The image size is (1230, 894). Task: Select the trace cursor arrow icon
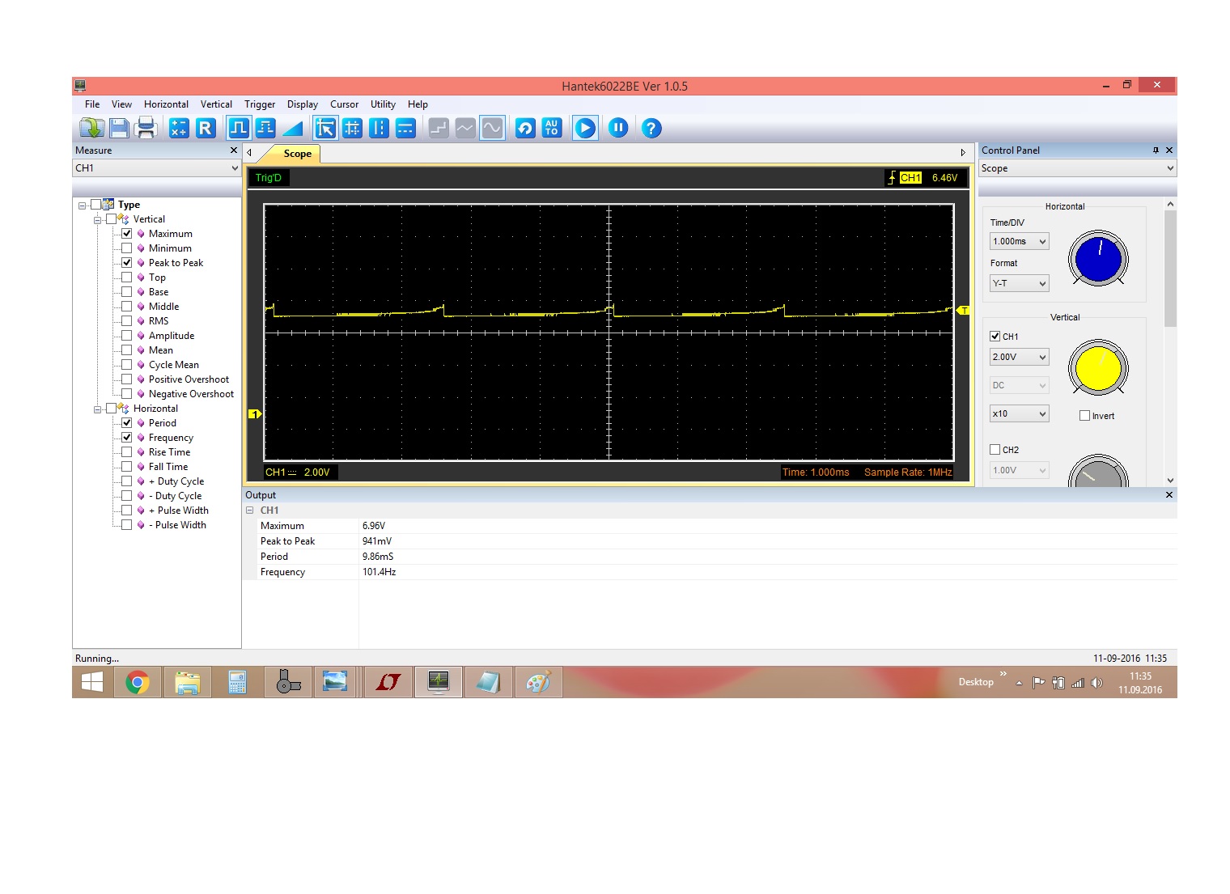tap(325, 128)
